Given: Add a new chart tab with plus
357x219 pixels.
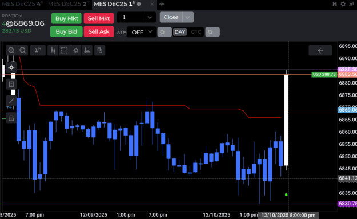Looking at the screenshot, I should pos(162,4).
